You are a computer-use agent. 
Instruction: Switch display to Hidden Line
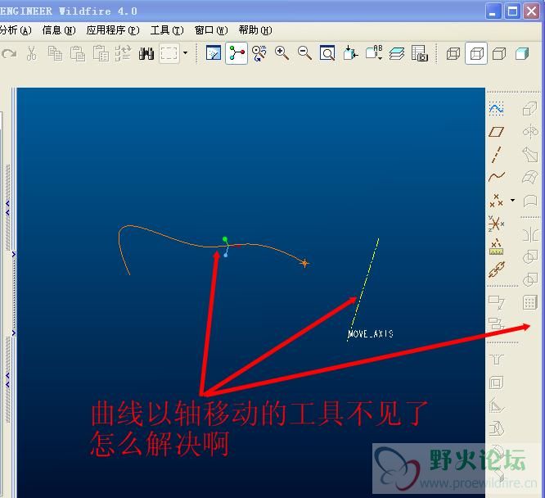[476, 53]
